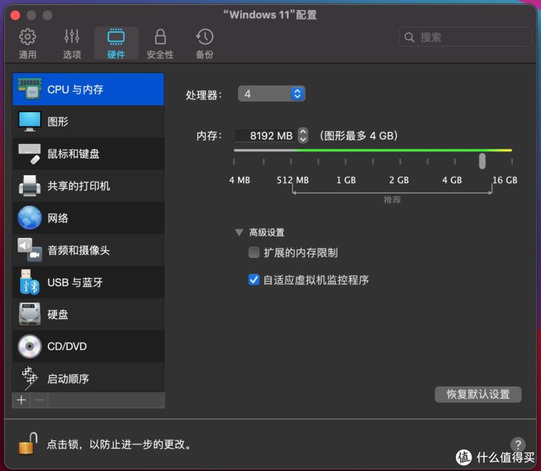Select the 图形 (Graphics) monitor icon
This screenshot has height=471, width=541.
pos(29,122)
